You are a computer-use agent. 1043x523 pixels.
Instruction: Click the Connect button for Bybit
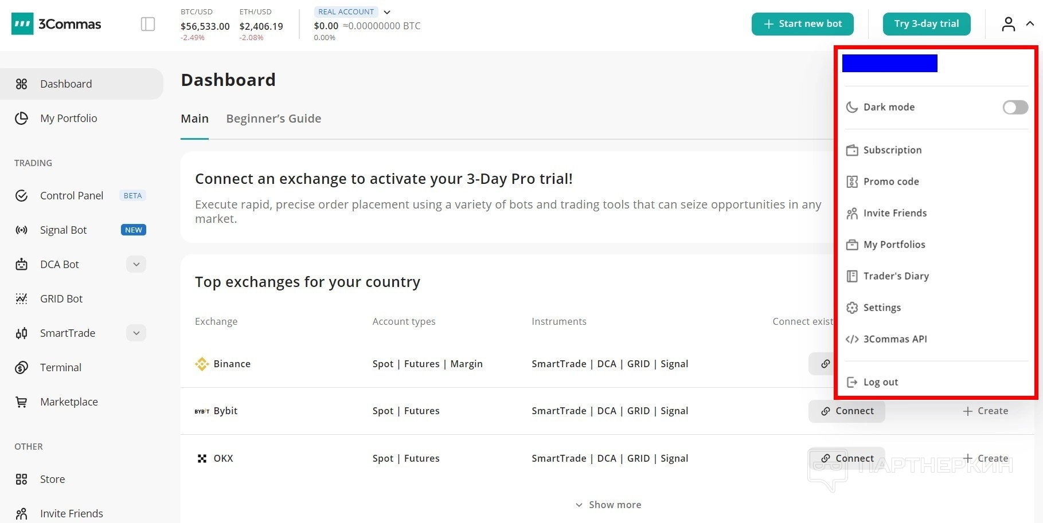click(846, 411)
